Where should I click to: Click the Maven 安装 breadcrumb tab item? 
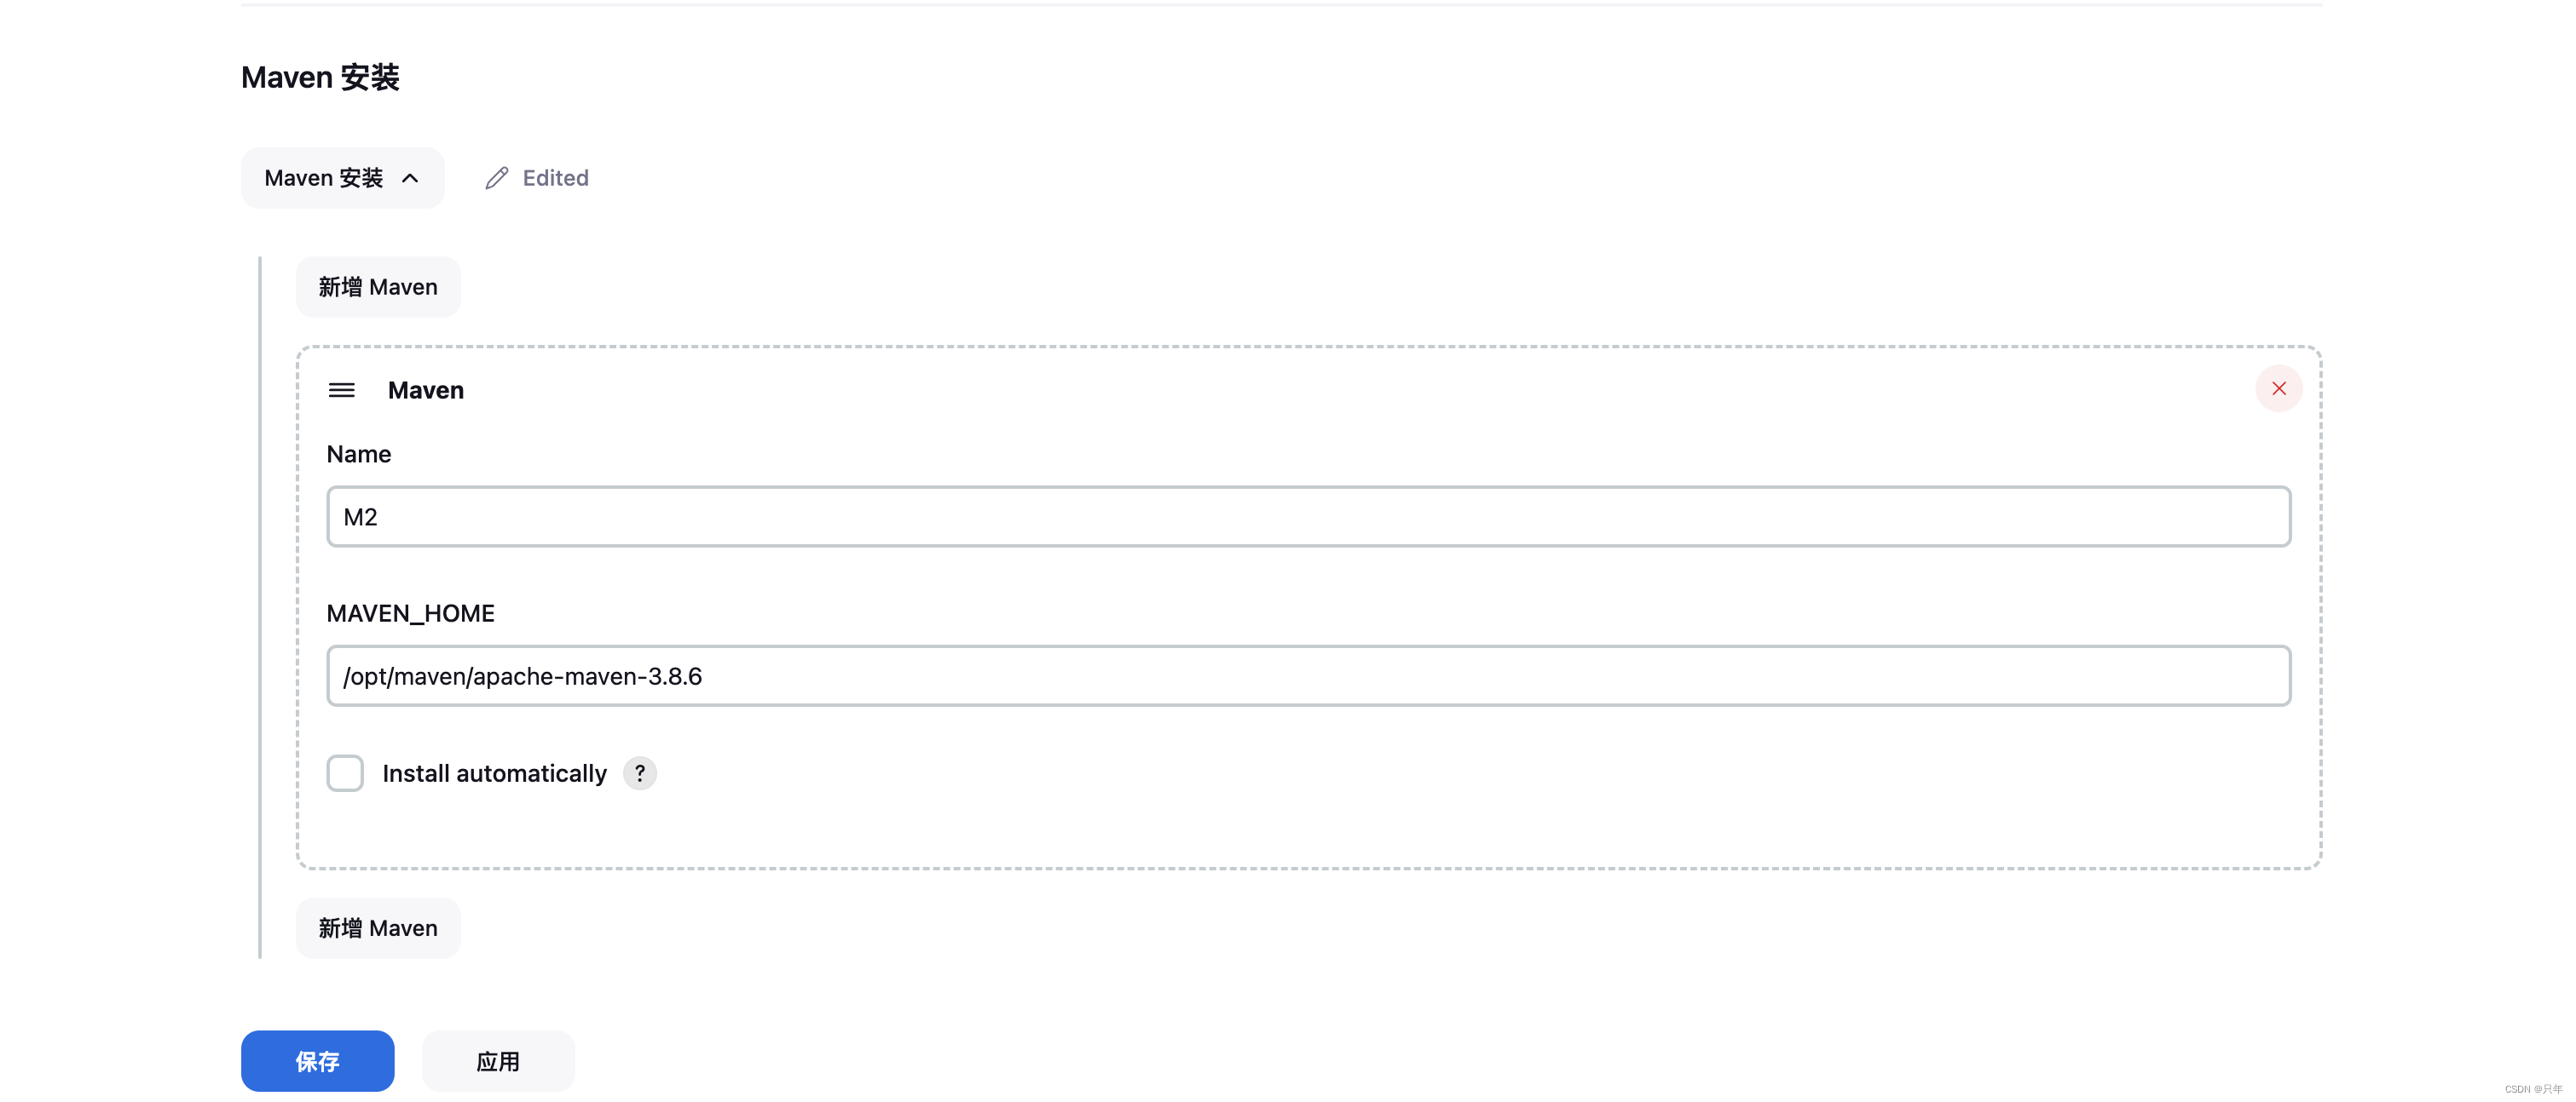[x=340, y=177]
